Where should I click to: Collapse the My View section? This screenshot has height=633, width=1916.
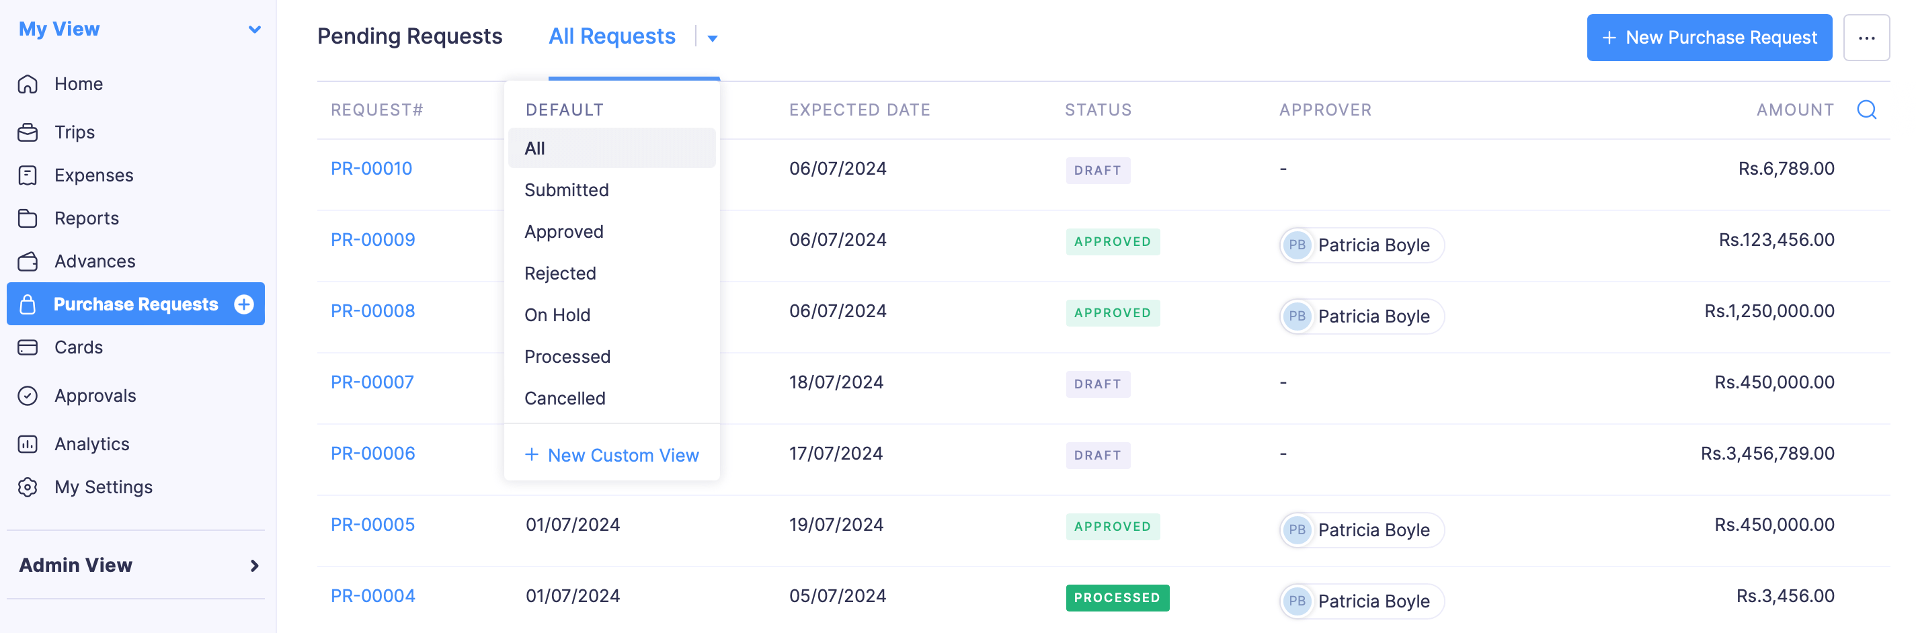point(254,29)
